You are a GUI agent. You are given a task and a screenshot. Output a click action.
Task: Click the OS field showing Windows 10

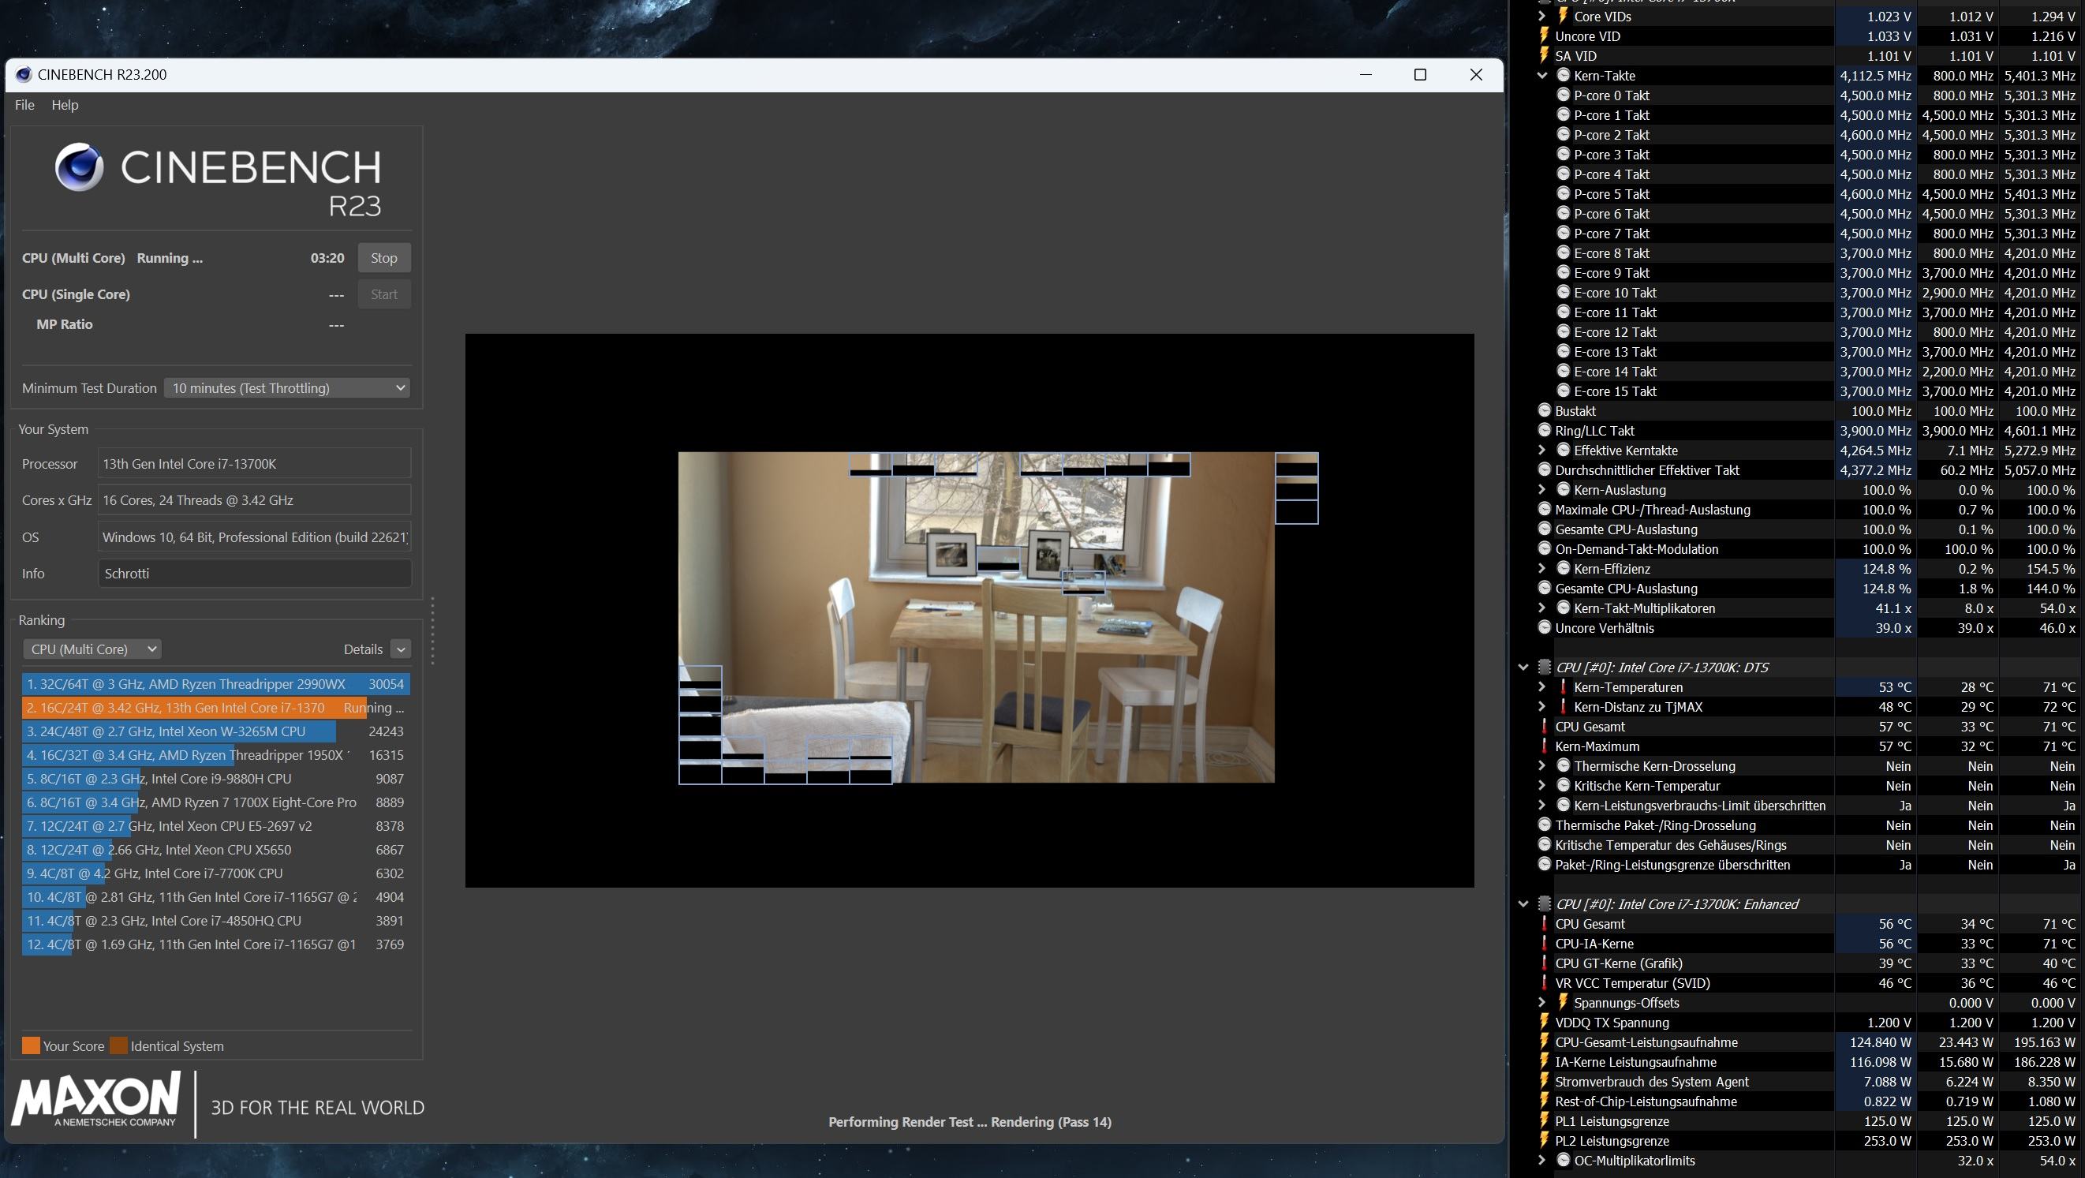coord(254,537)
